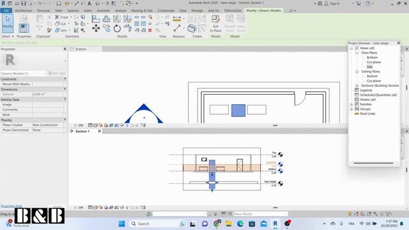Open the Main Model design options dropdown

[x=261, y=214]
